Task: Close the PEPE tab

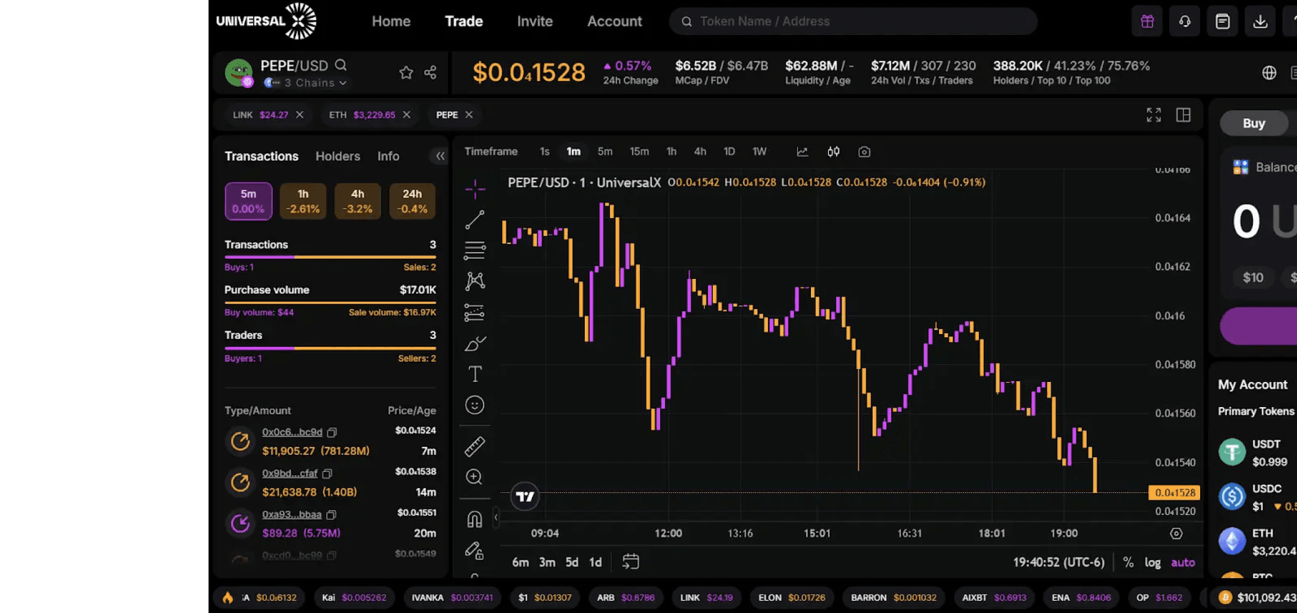Action: [469, 115]
